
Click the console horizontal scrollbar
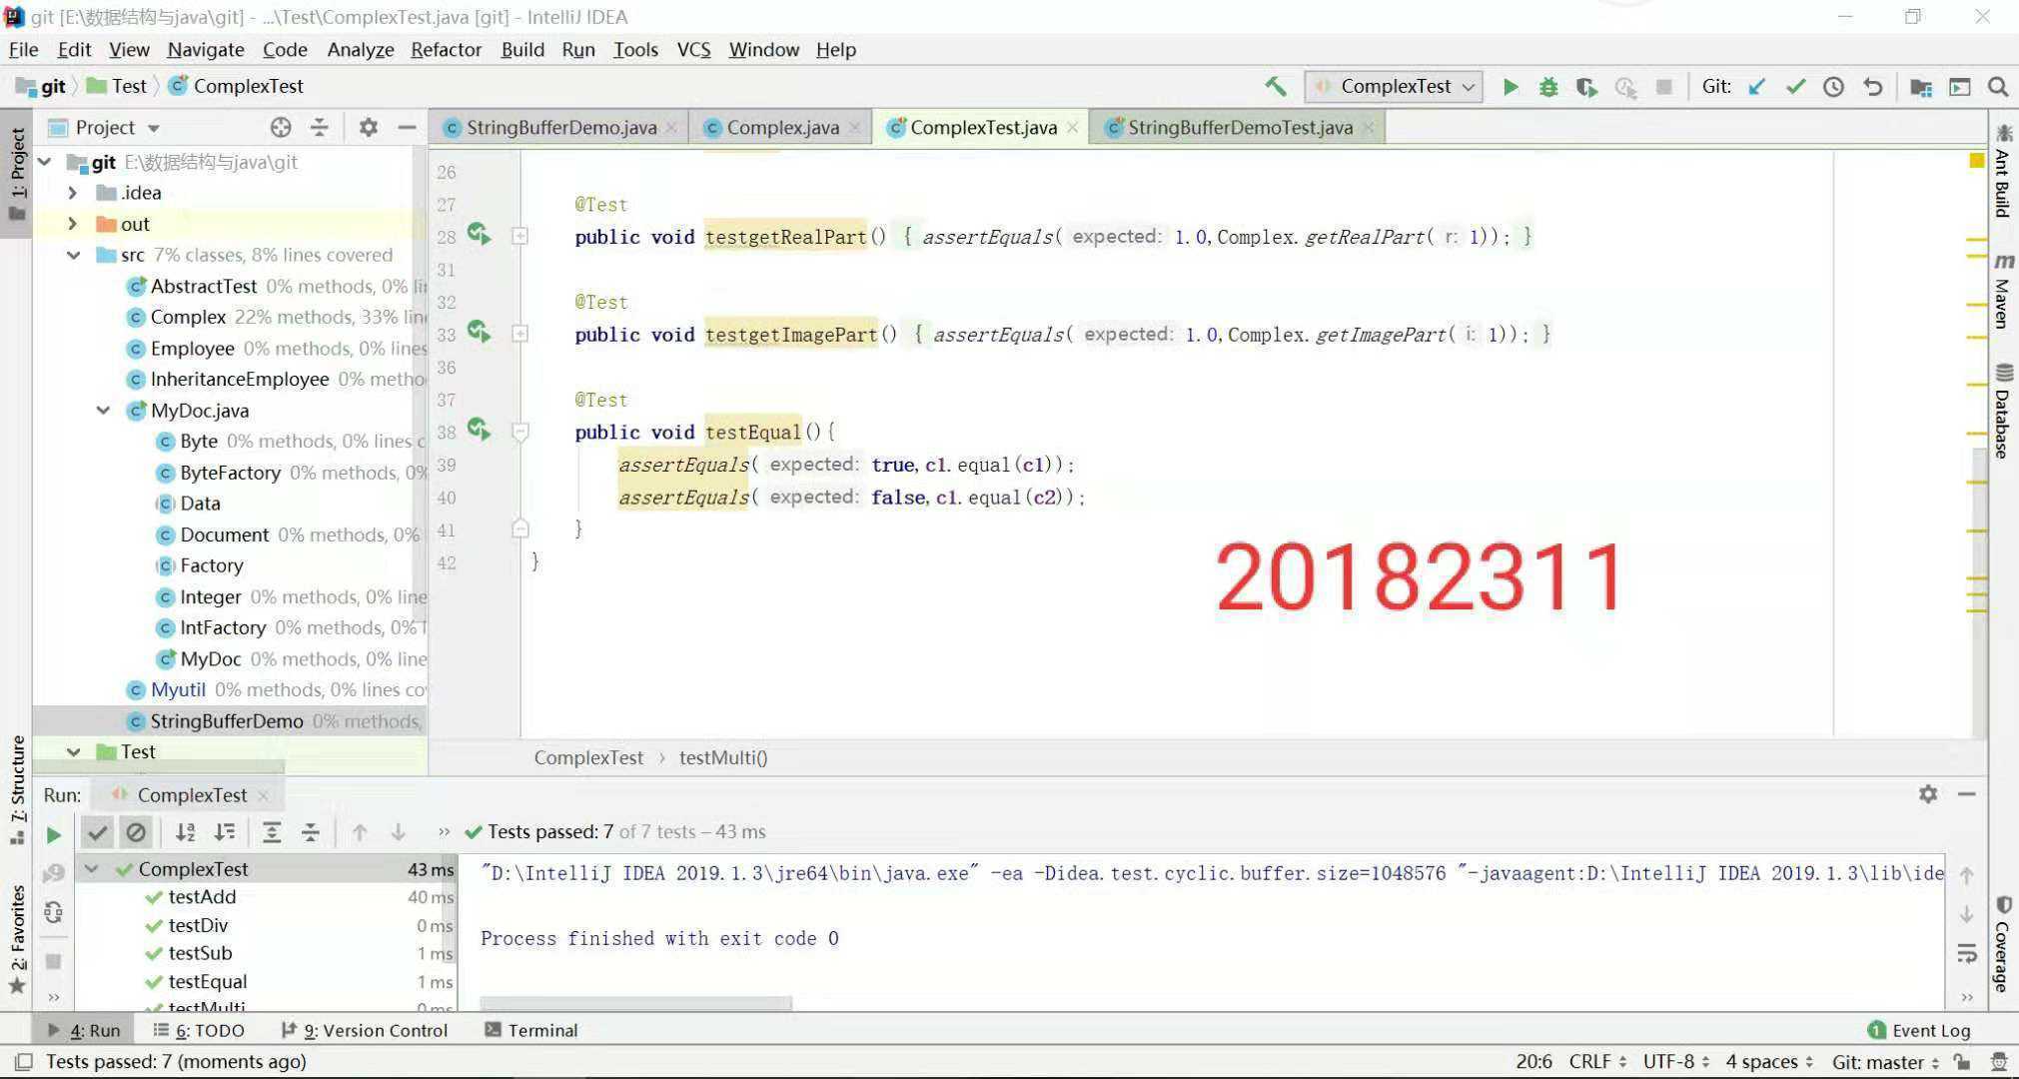coord(635,1002)
